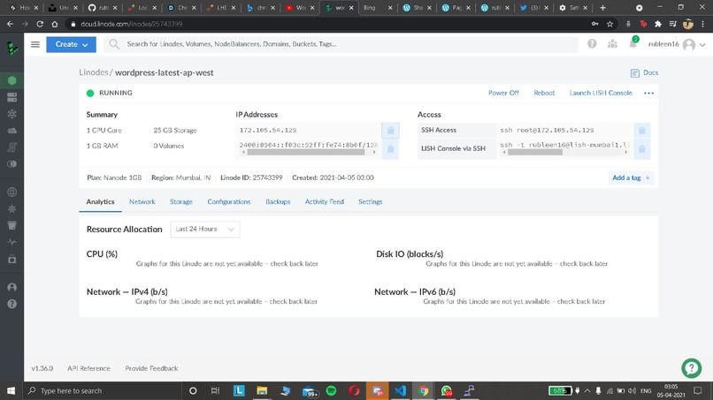This screenshot has height=400, width=713.
Task: Click the LISH SSH command horizontal scrollbar
Action: pos(534,153)
